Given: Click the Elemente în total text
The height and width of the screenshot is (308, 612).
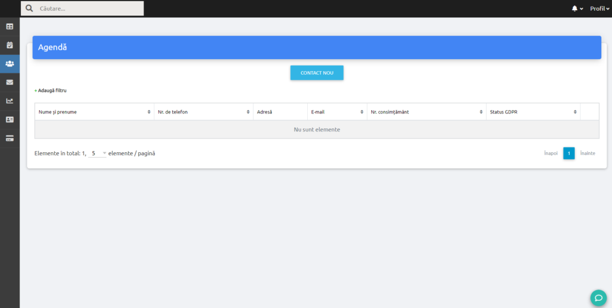Looking at the screenshot, I should pyautogui.click(x=60, y=153).
